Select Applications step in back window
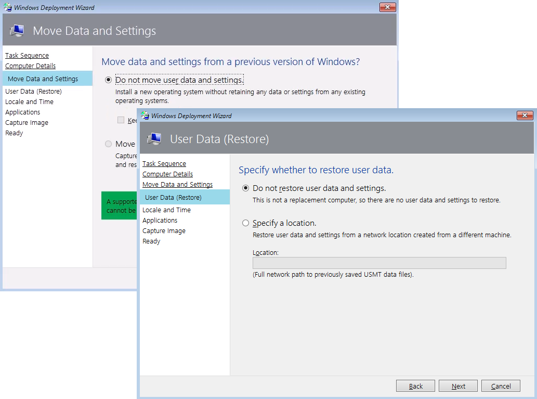537x399 pixels. pos(22,112)
